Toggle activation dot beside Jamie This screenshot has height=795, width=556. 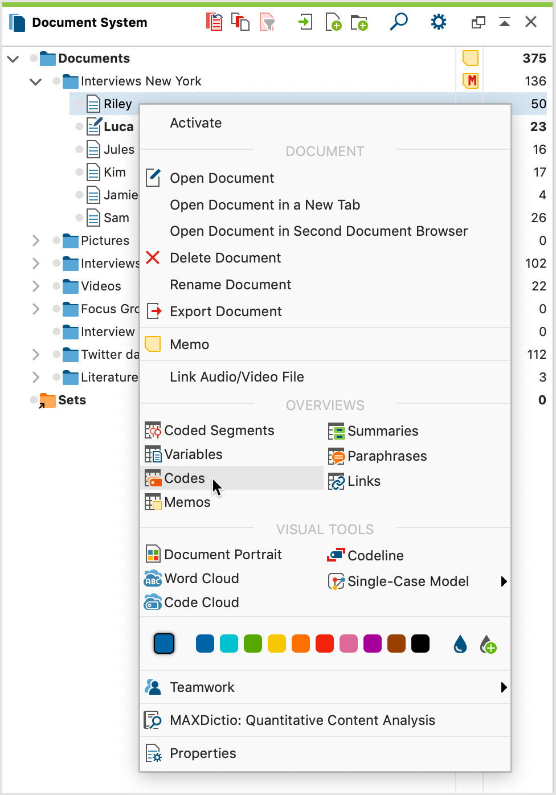click(80, 195)
